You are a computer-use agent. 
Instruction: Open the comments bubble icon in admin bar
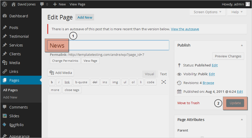click(42, 4)
